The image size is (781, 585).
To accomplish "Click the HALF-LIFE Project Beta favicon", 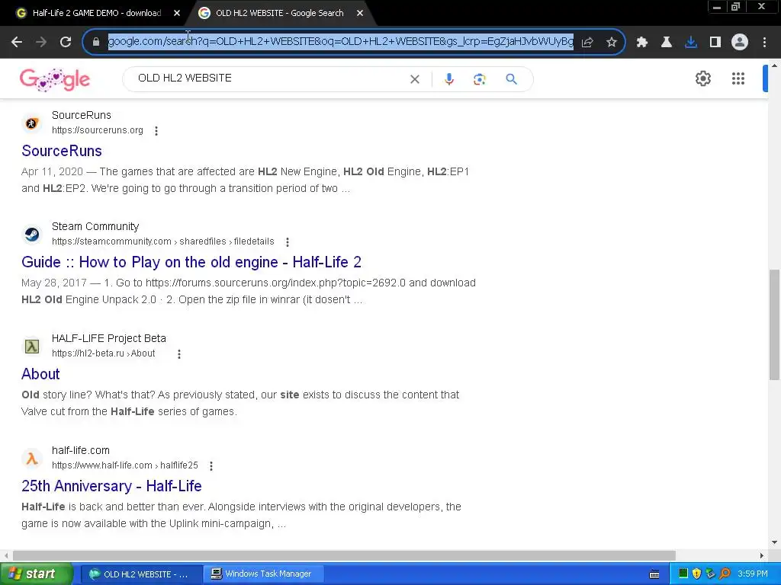I will [32, 347].
